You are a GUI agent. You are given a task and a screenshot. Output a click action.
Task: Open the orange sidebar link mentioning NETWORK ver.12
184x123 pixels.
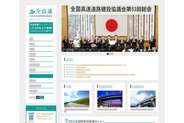[x=45, y=117]
